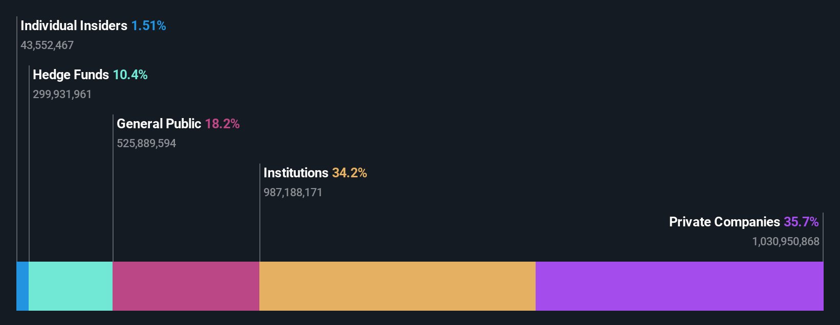
Task: Click the Individual Insiders label
Action: coord(74,26)
